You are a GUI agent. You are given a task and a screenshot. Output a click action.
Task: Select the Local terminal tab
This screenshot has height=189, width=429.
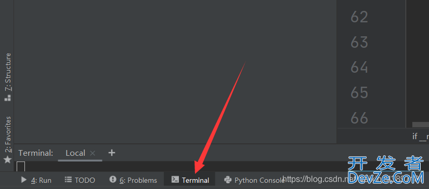(75, 153)
